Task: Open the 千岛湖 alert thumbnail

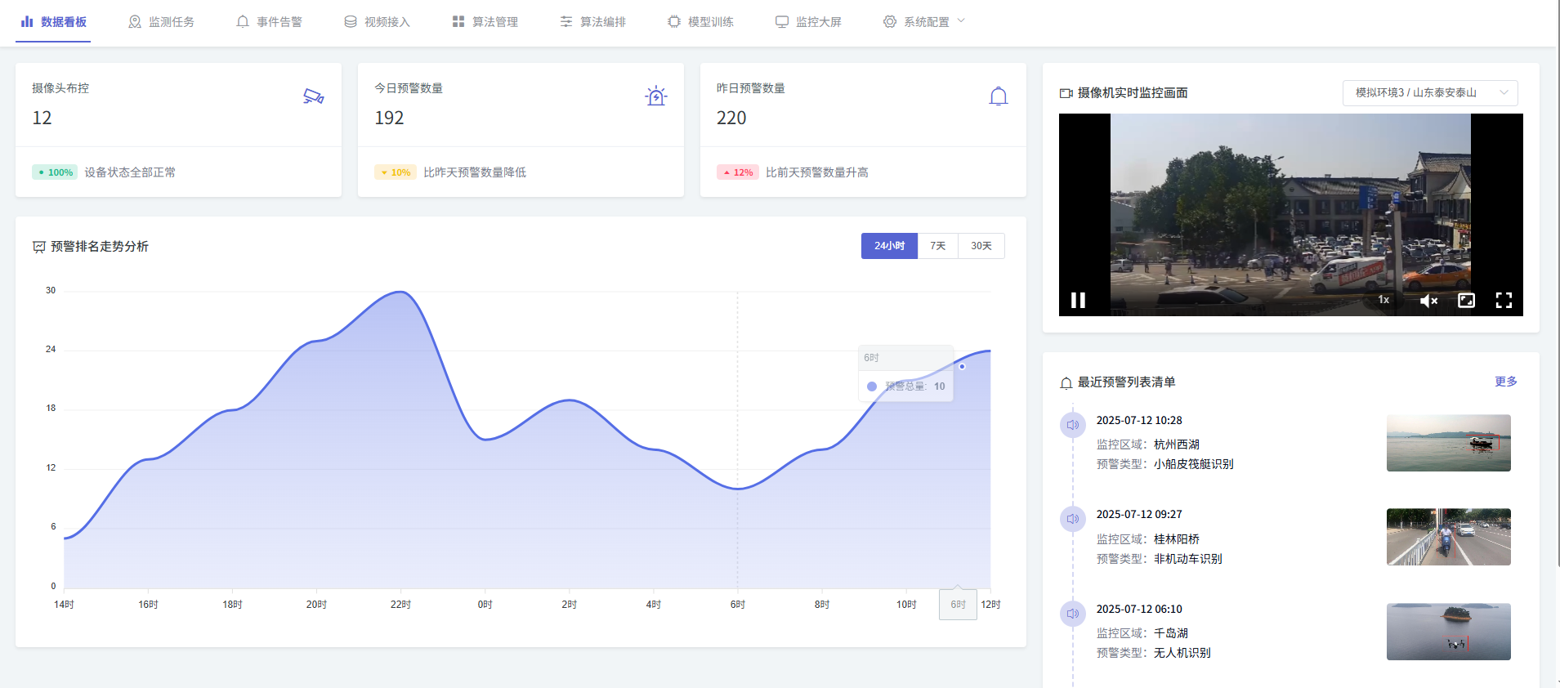Action: pyautogui.click(x=1448, y=632)
